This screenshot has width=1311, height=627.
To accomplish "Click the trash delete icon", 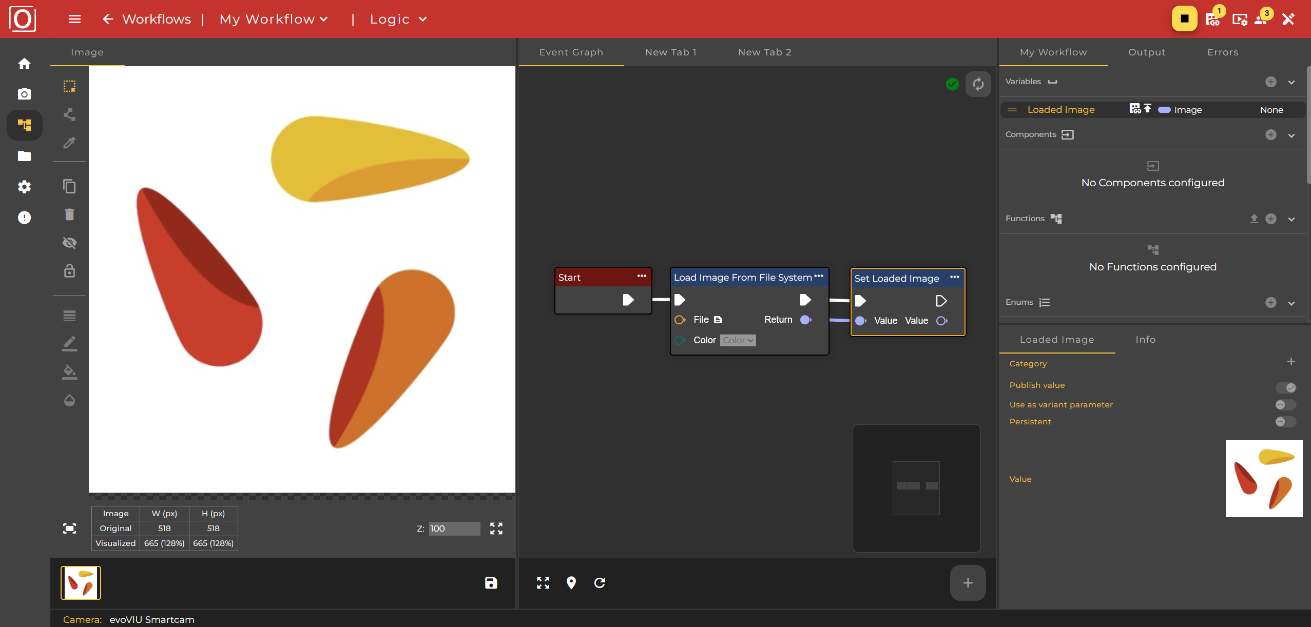I will pyautogui.click(x=69, y=214).
